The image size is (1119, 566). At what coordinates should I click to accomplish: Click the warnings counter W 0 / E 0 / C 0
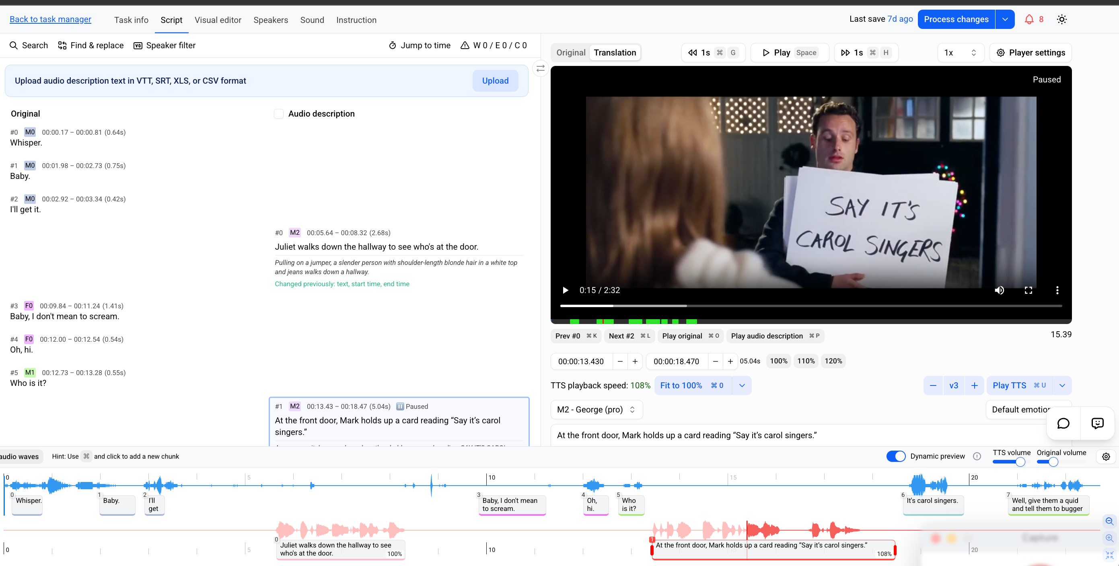pyautogui.click(x=494, y=45)
